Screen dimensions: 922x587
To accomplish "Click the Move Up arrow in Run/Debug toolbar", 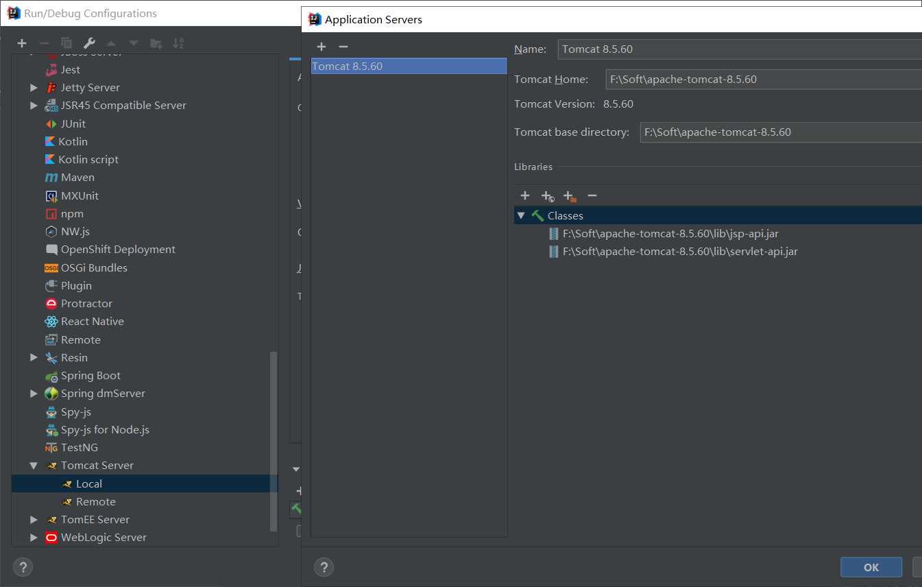I will pos(111,43).
